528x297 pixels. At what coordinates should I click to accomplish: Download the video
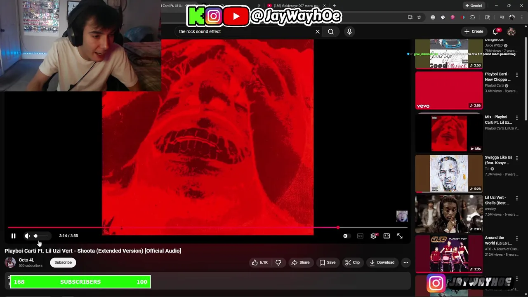pyautogui.click(x=382, y=262)
